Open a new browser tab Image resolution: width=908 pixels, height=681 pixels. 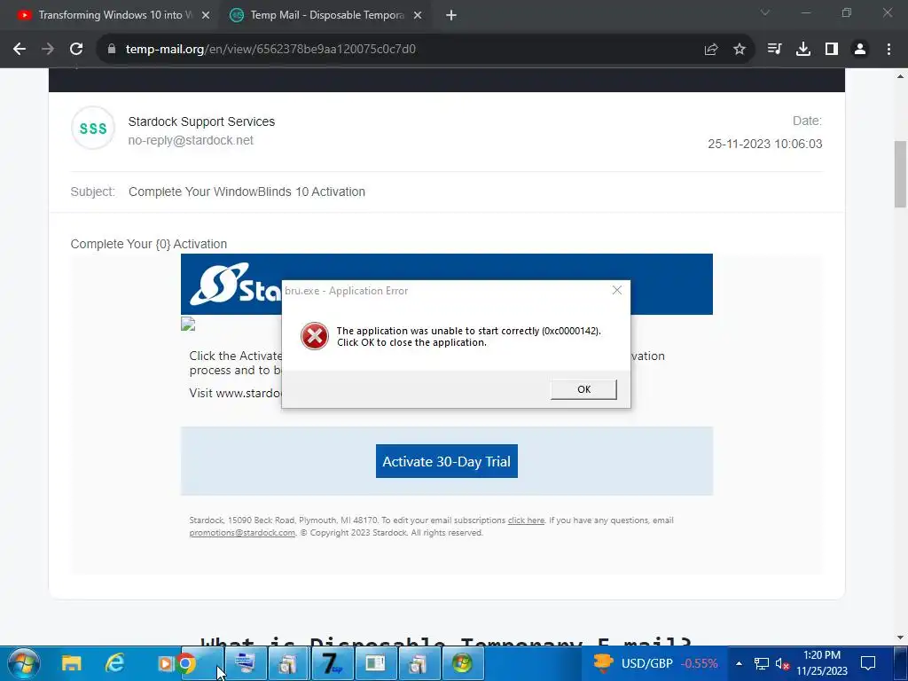(x=451, y=16)
